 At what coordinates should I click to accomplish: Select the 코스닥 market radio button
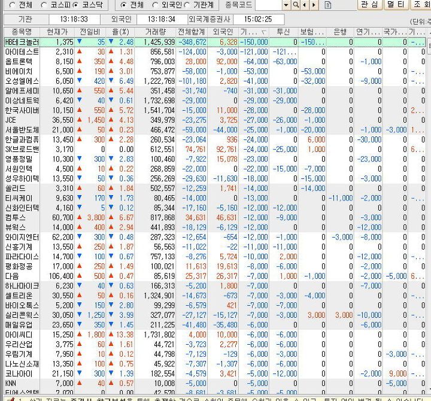tap(75, 5)
